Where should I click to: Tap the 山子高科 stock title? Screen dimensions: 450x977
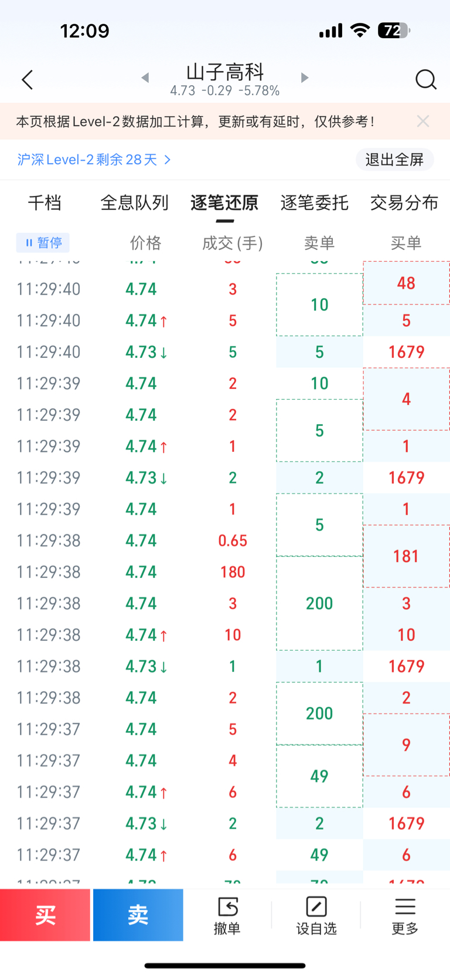click(225, 73)
